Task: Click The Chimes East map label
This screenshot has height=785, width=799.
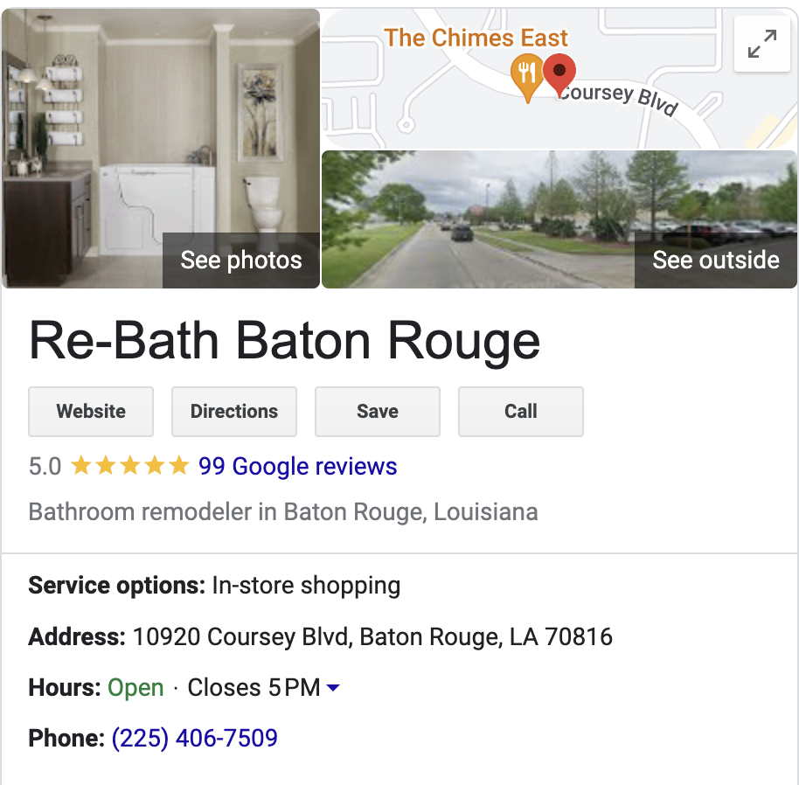Action: click(x=476, y=38)
